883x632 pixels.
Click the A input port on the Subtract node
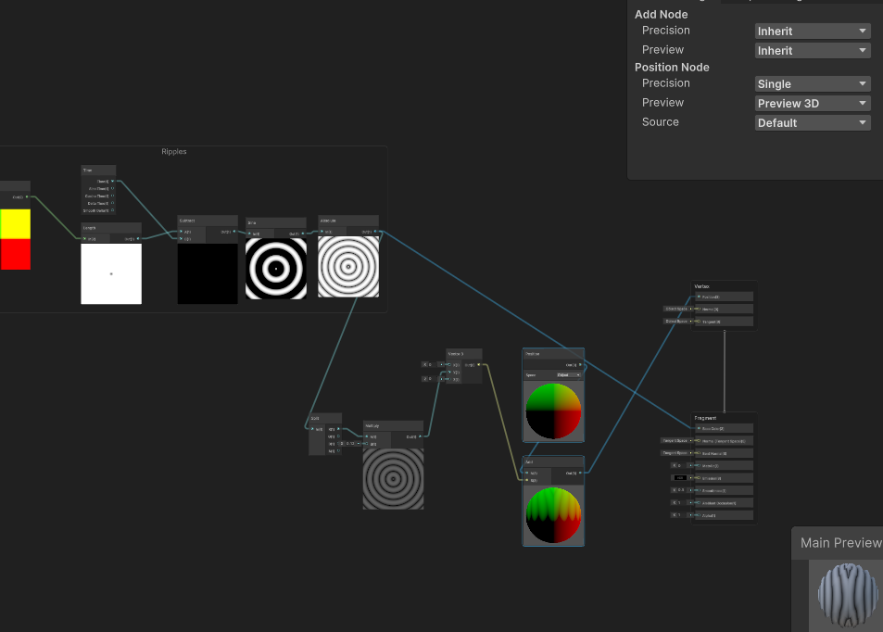coord(181,232)
